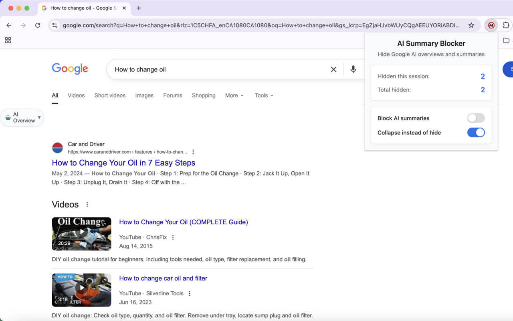513x321 pixels.
Task: Bookmark this page with the star icon
Action: (471, 25)
